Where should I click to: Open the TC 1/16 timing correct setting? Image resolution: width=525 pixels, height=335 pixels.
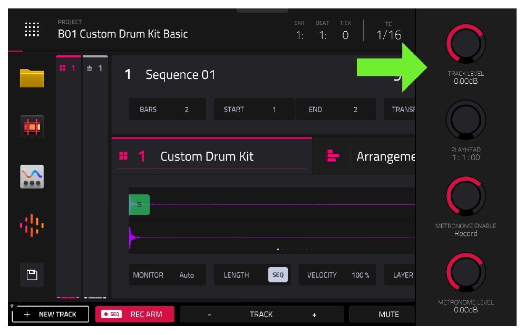tap(388, 35)
